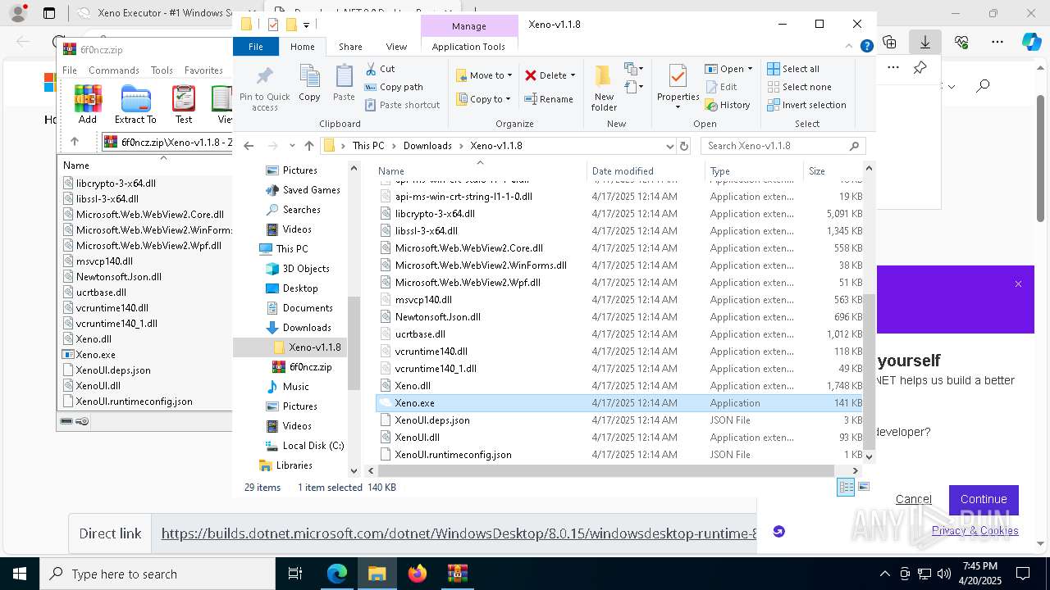Screen dimensions: 1050x590
Task: Click the Explorer Help question mark icon
Action: click(866, 47)
